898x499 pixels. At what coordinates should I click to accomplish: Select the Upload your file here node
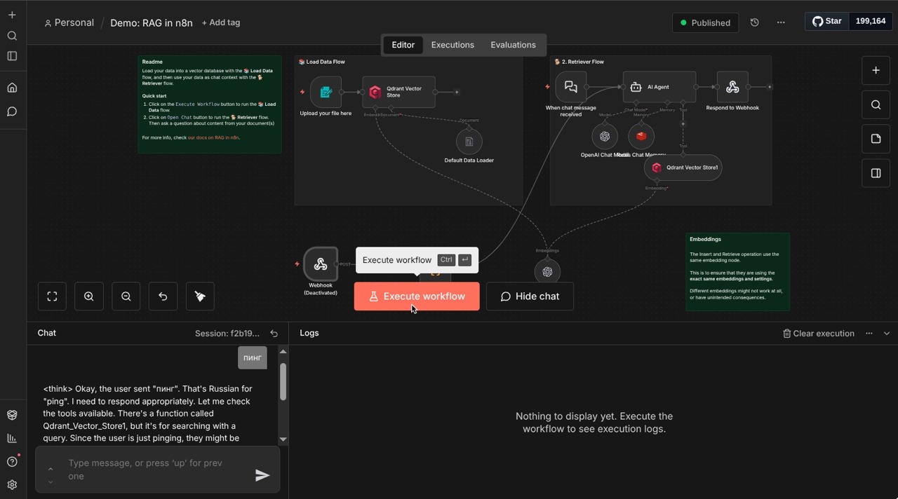point(326,92)
